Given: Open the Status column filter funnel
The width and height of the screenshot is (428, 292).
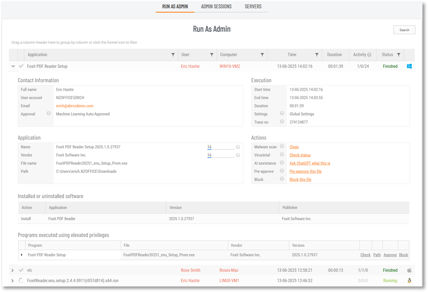Looking at the screenshot, I should point(399,55).
